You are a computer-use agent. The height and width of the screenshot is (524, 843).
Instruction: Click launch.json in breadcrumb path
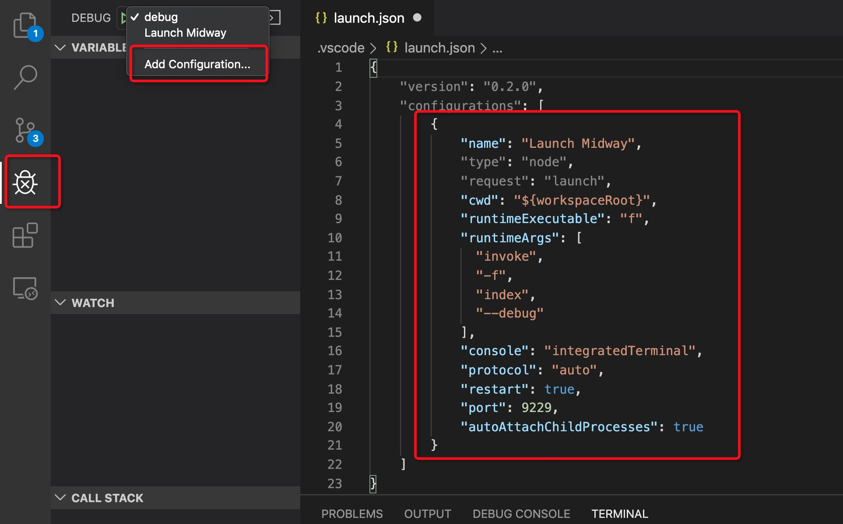[439, 47]
